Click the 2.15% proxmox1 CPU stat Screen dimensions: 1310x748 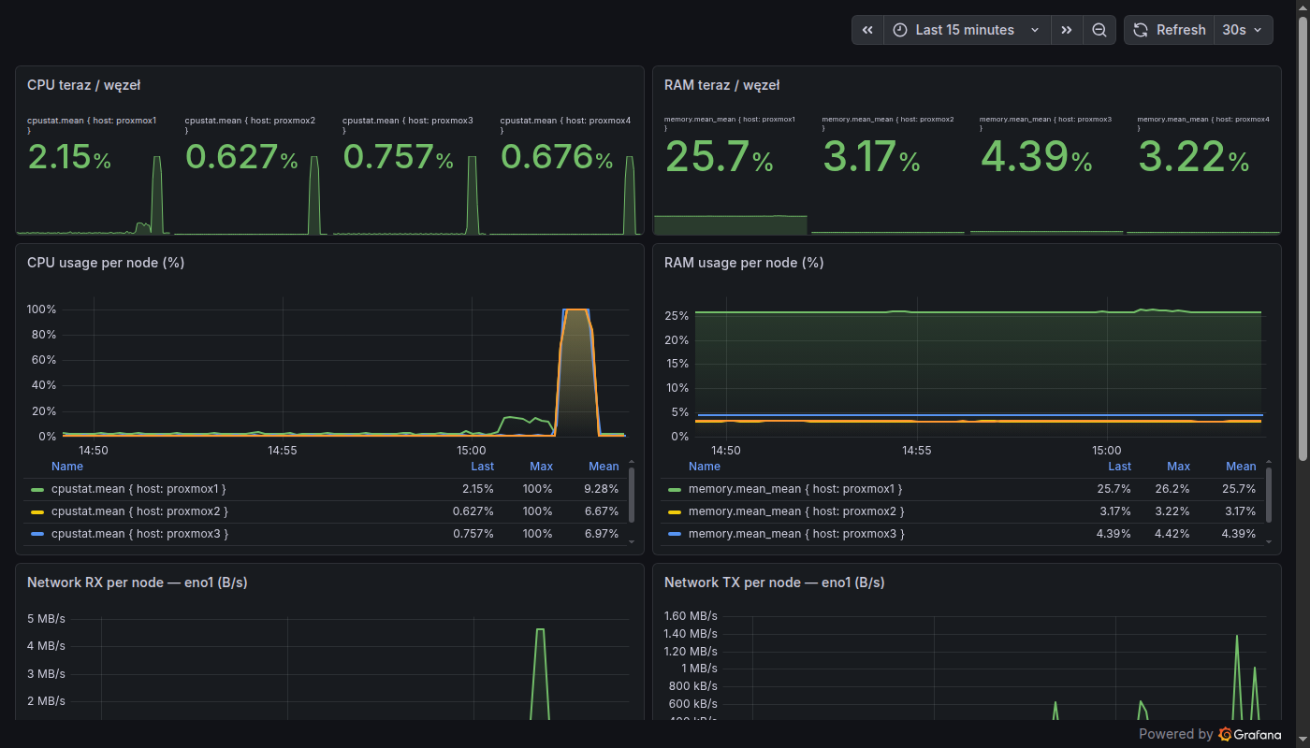(70, 158)
